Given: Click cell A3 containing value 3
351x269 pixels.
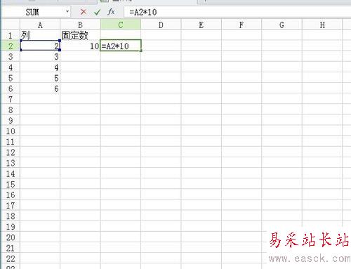Looking at the screenshot, I should [x=40, y=57].
